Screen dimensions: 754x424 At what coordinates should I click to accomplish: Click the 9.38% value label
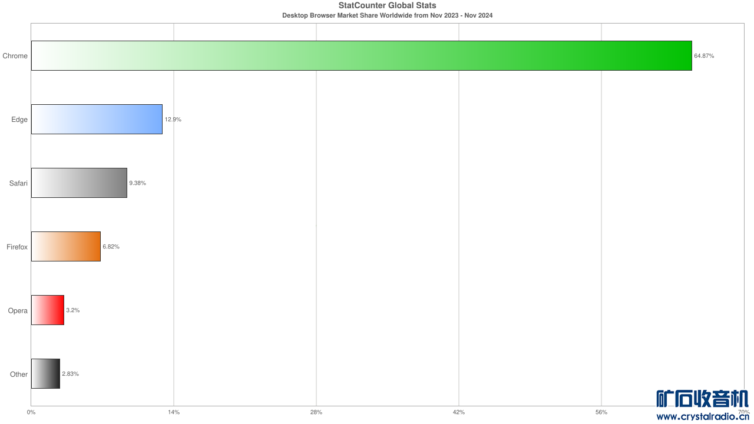138,183
